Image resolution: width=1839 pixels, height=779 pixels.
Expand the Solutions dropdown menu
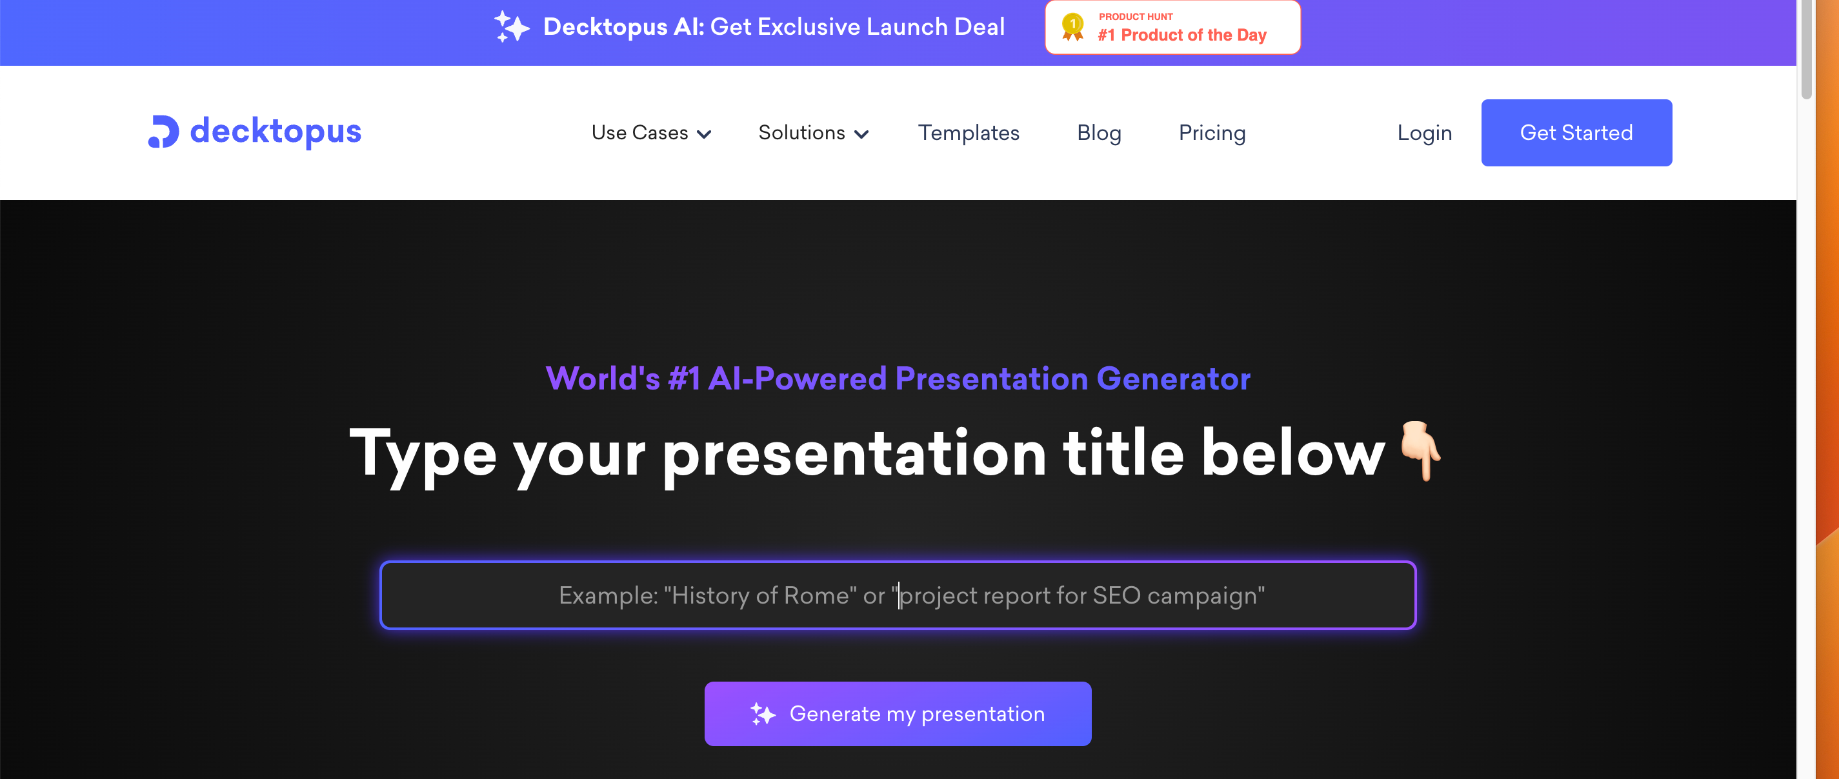813,132
